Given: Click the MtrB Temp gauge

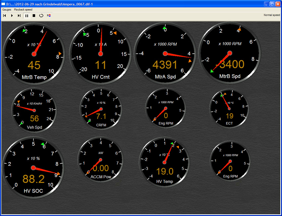Looking at the screenshot, I should 34,54.
